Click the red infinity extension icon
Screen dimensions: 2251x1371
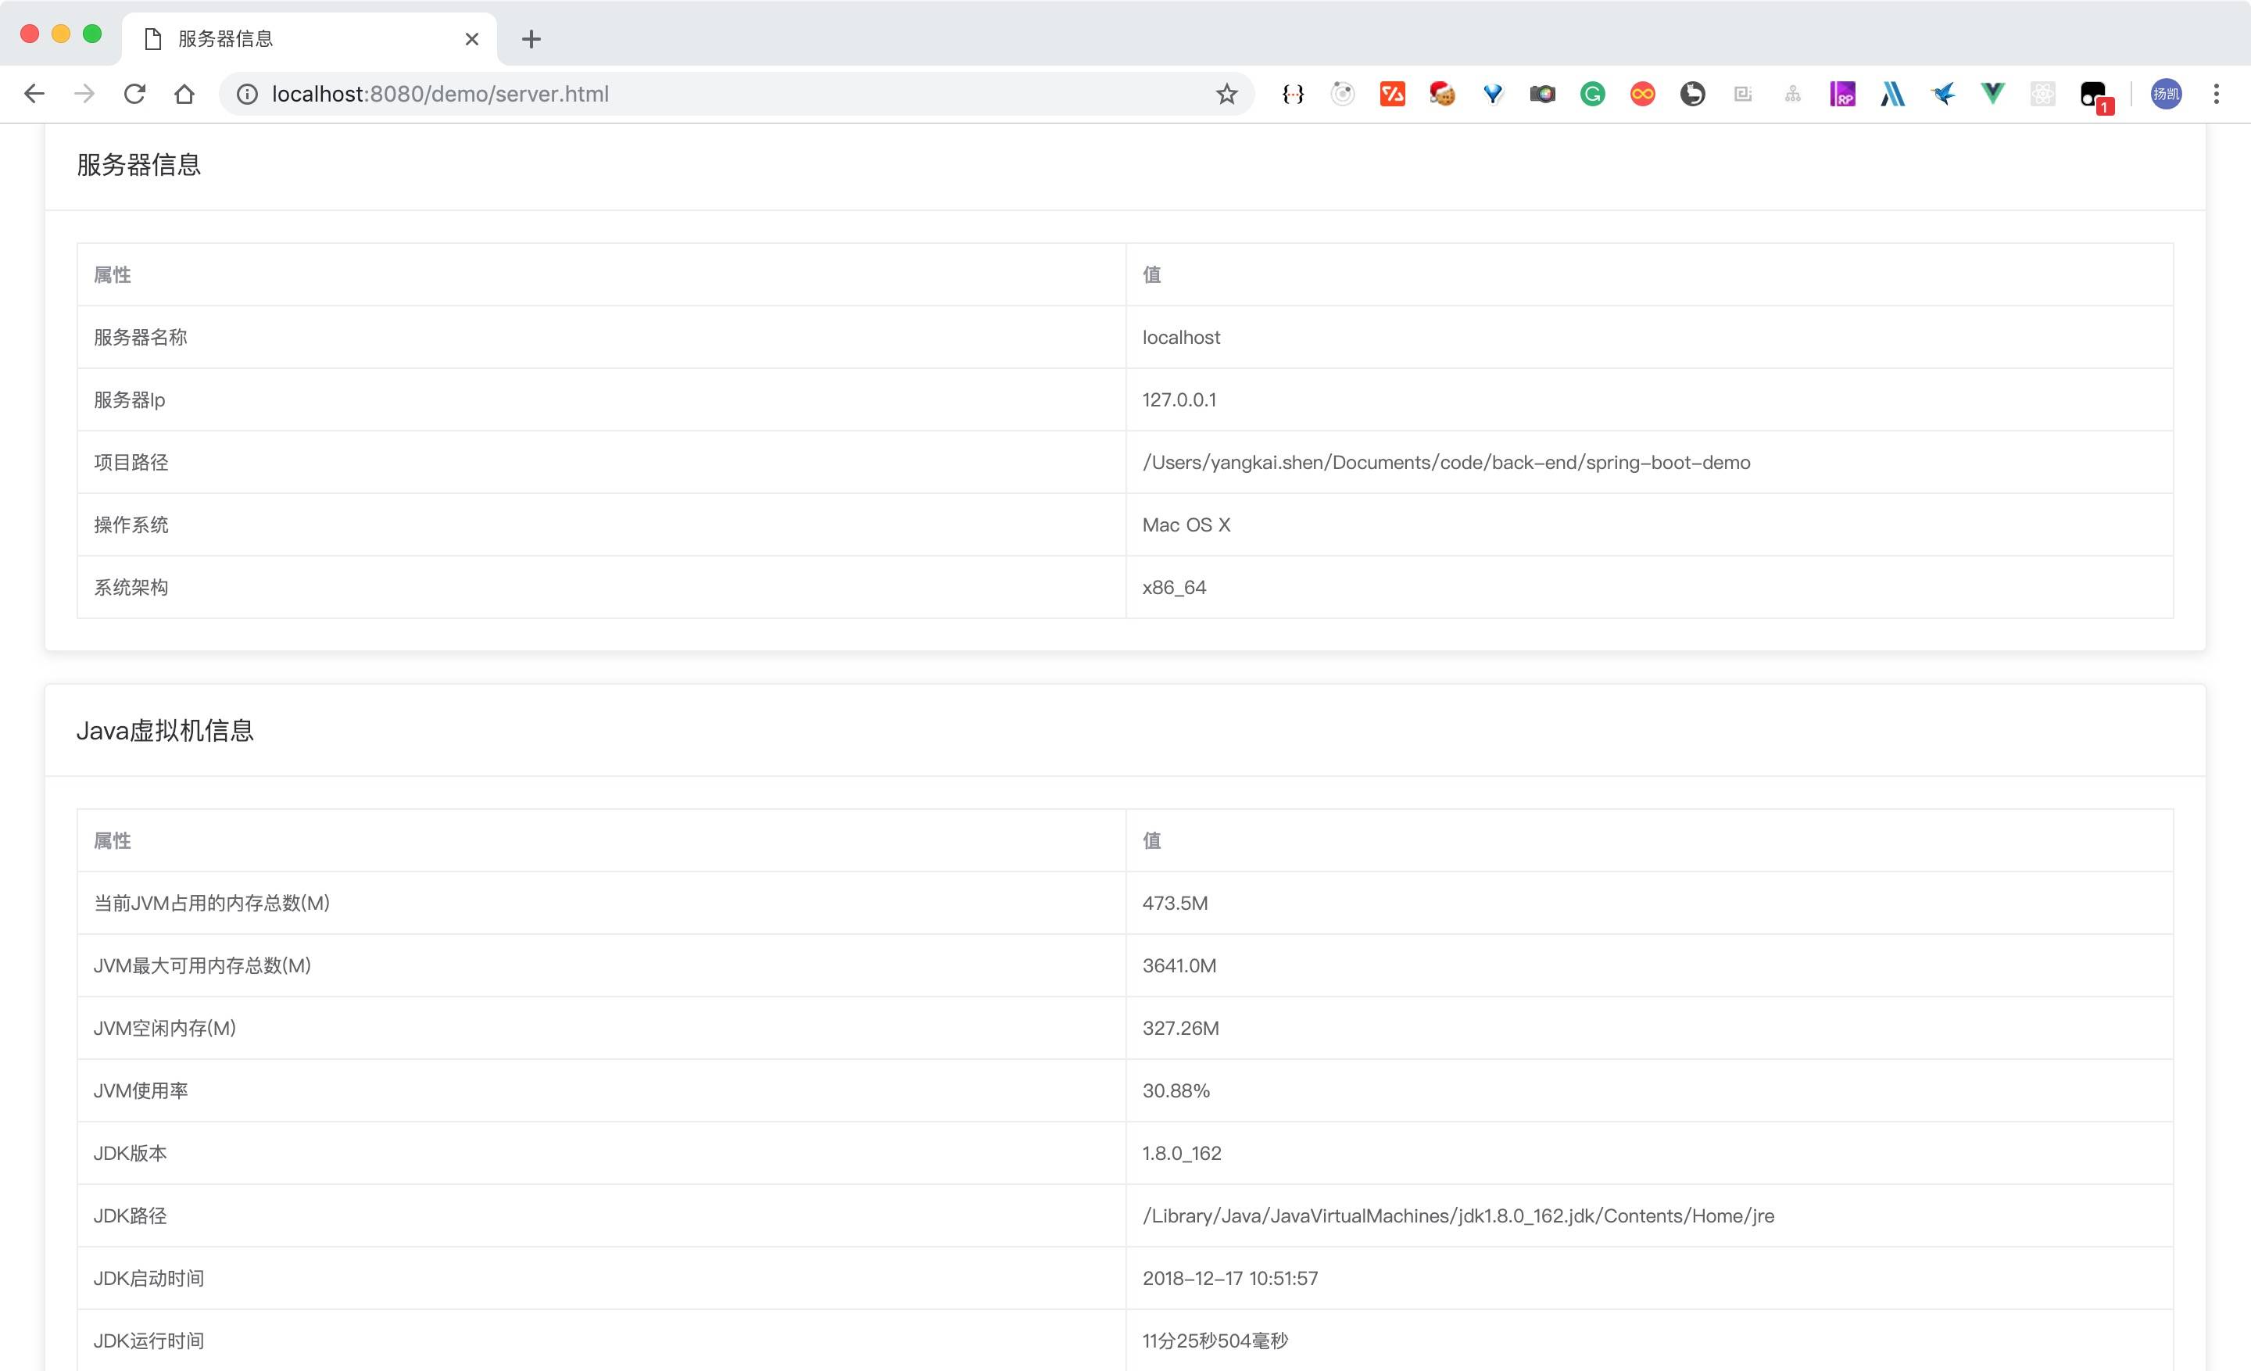tap(1641, 94)
